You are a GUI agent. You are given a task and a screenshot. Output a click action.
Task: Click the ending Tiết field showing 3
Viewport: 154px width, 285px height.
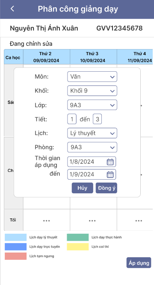[98, 119]
